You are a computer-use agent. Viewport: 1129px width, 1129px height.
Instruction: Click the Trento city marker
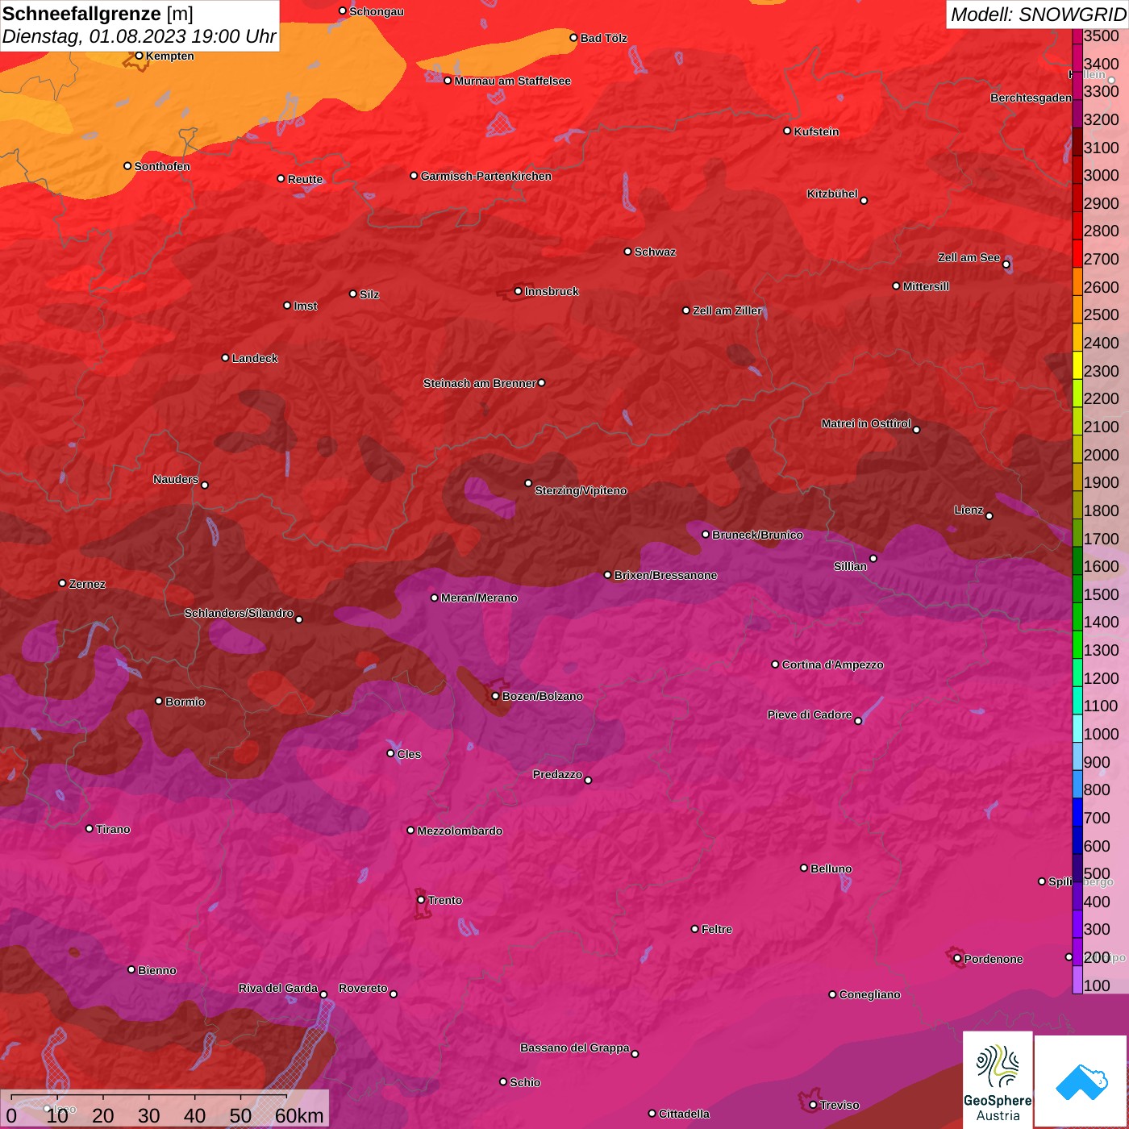421,900
